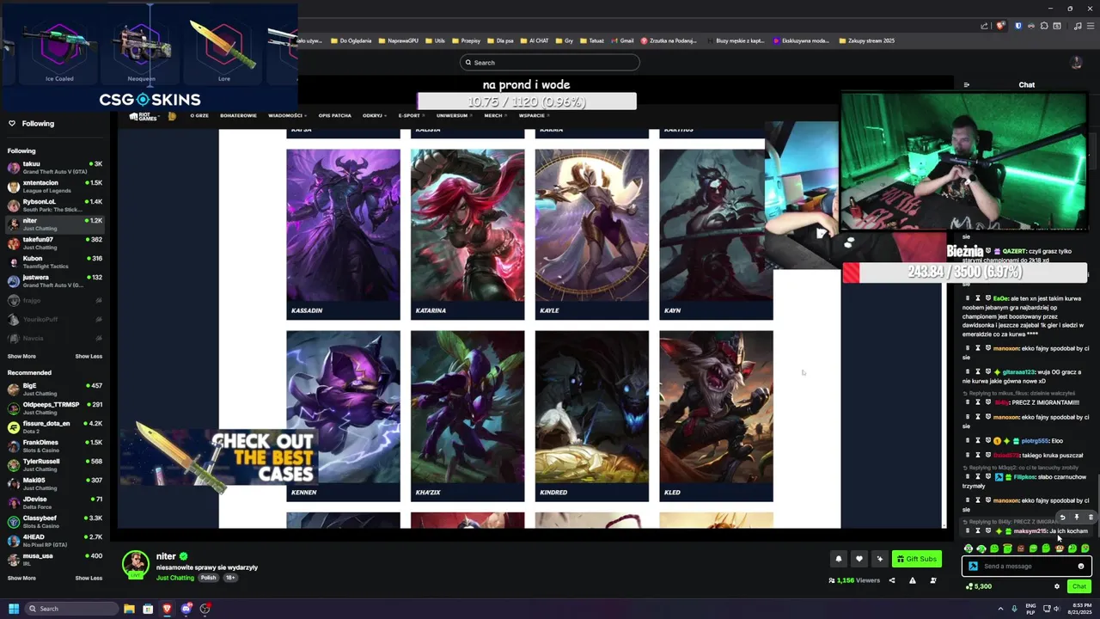Delete the hovered chat message trash icon

(1091, 518)
